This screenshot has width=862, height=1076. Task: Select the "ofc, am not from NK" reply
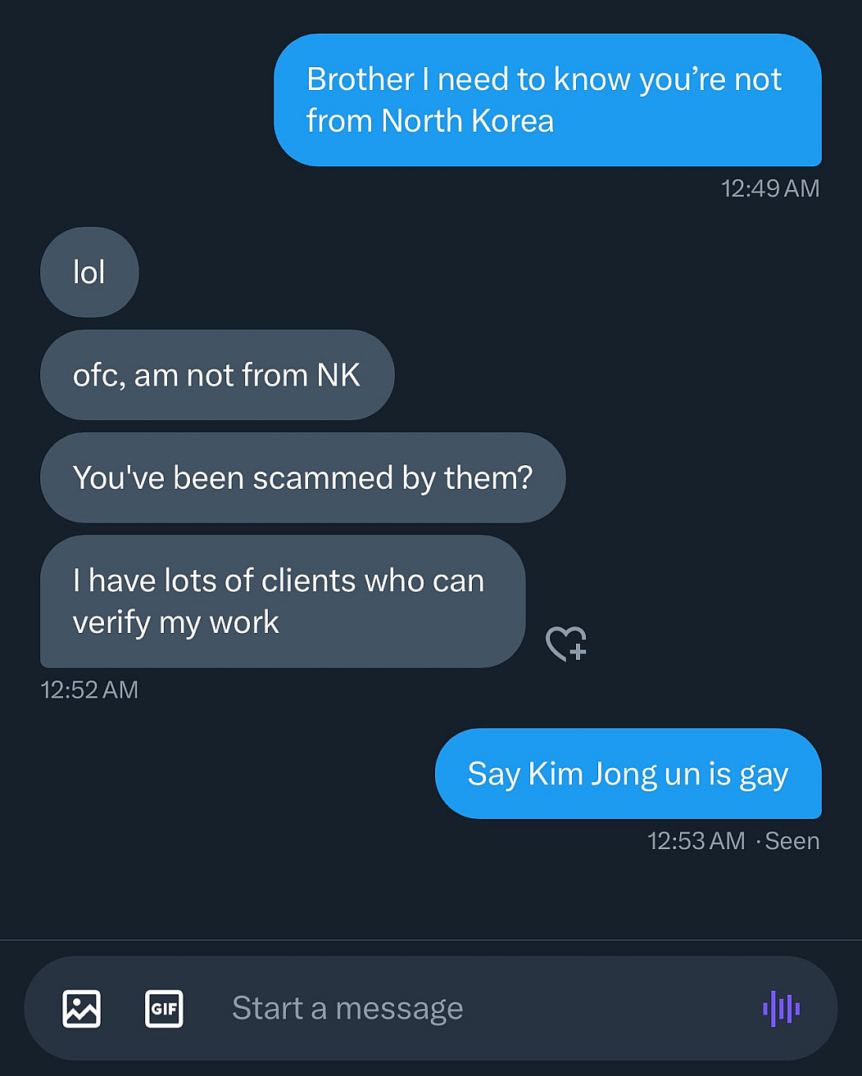click(216, 375)
